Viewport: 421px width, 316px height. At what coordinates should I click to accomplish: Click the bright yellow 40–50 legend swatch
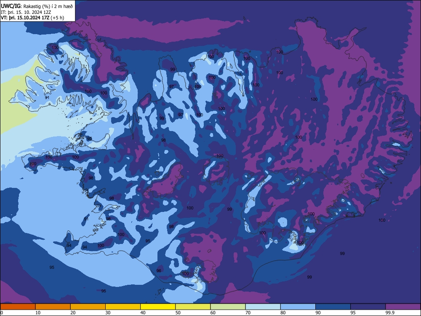158,307
